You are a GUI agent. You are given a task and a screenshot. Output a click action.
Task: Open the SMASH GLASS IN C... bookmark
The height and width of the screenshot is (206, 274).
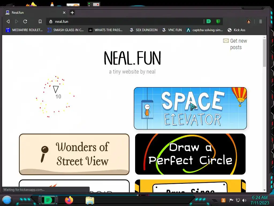[66, 30]
